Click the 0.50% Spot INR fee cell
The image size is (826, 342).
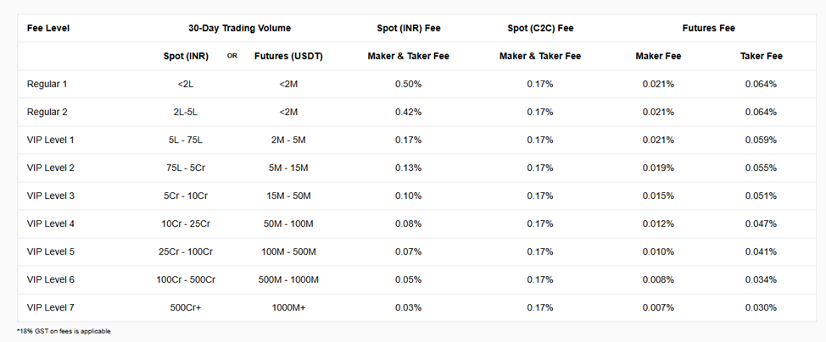[x=408, y=84]
